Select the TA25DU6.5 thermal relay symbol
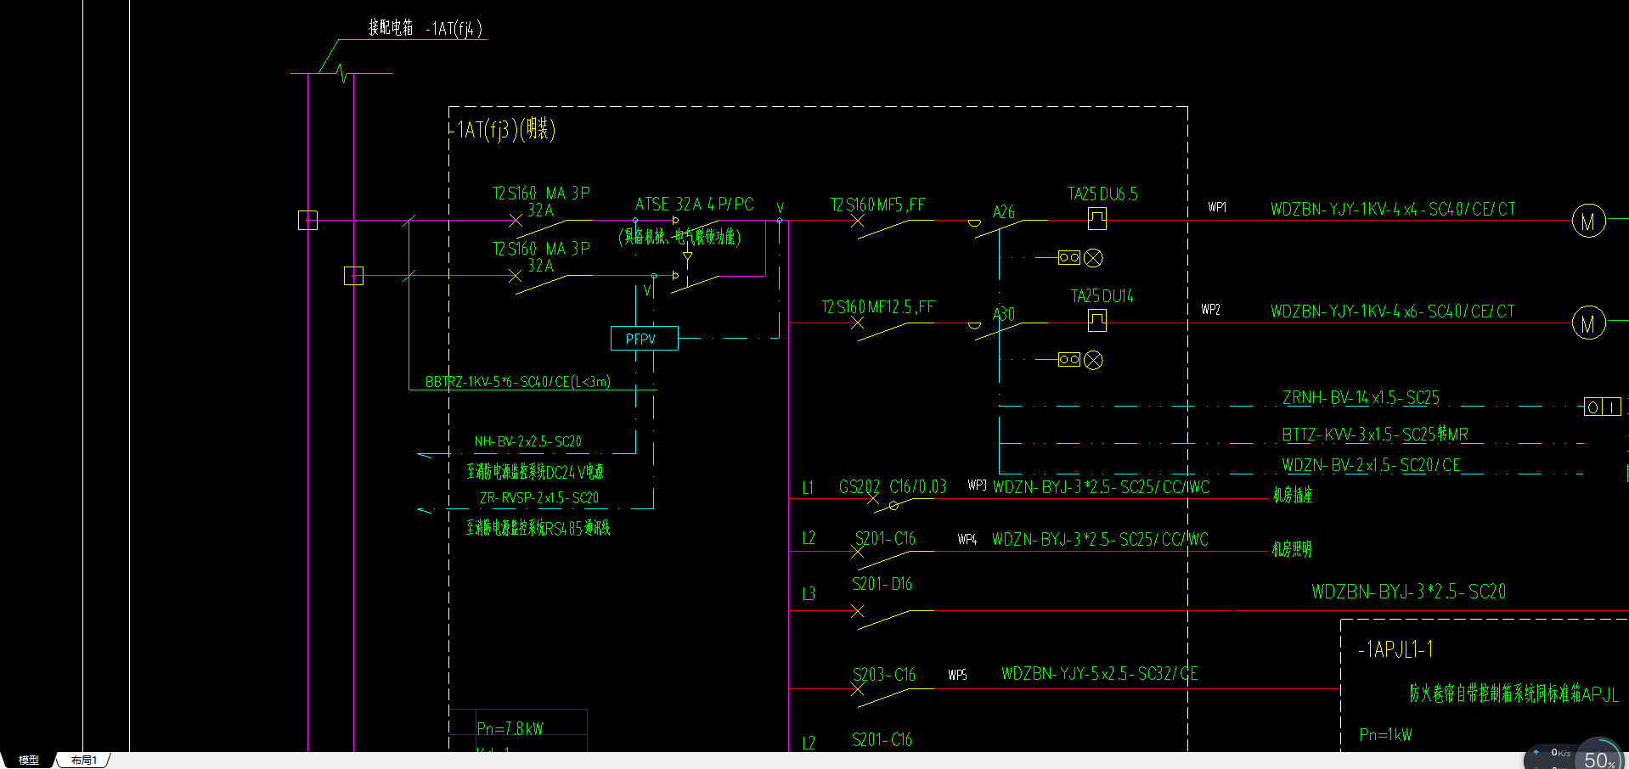 click(x=1097, y=219)
